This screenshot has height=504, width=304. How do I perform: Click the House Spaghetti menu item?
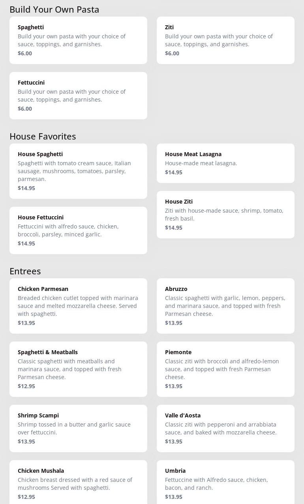point(78,171)
